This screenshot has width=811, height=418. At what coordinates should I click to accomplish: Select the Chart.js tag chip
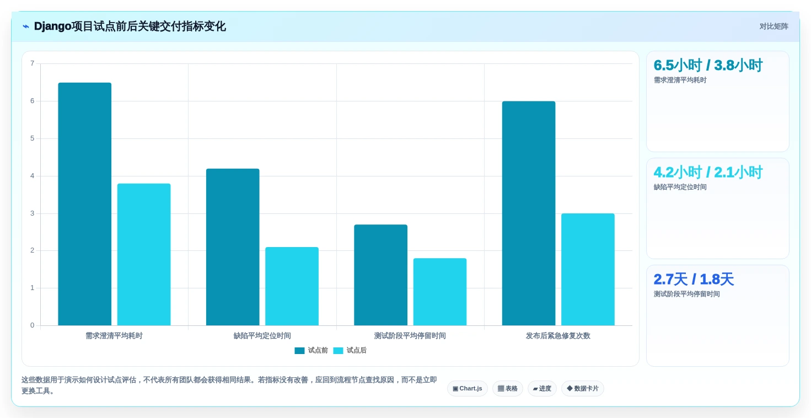click(468, 389)
